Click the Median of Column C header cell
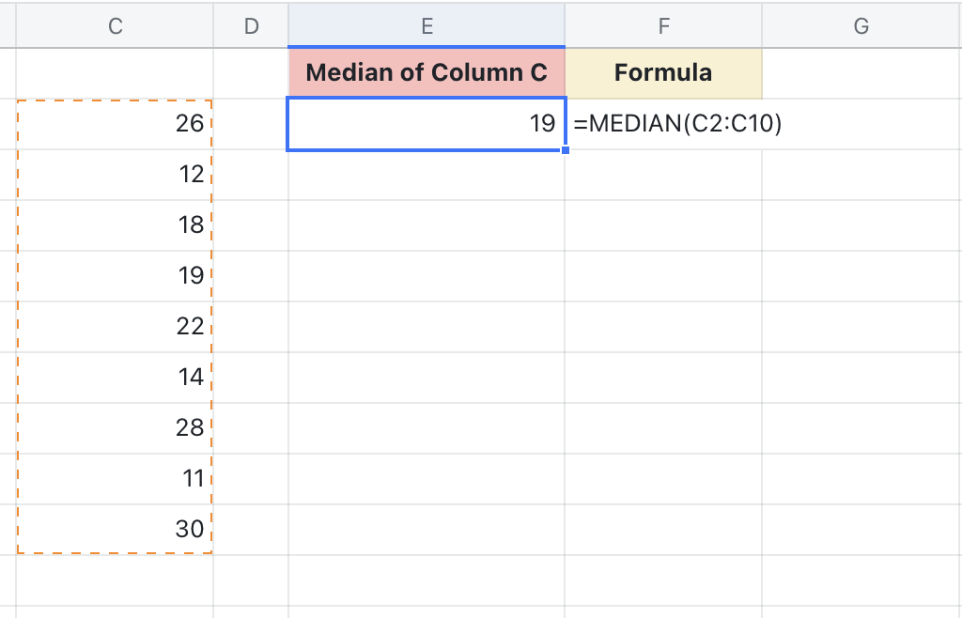Viewport: 962px width, 618px height. point(427,73)
